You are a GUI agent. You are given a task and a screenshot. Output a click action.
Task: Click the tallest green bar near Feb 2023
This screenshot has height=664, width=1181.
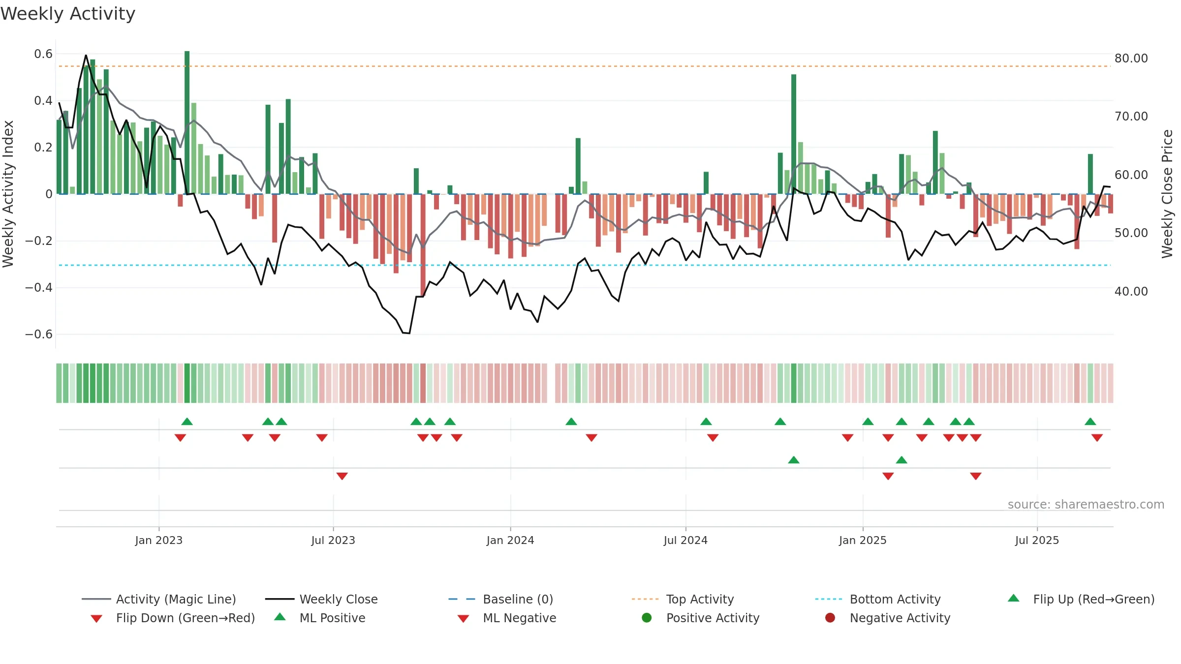(x=187, y=122)
